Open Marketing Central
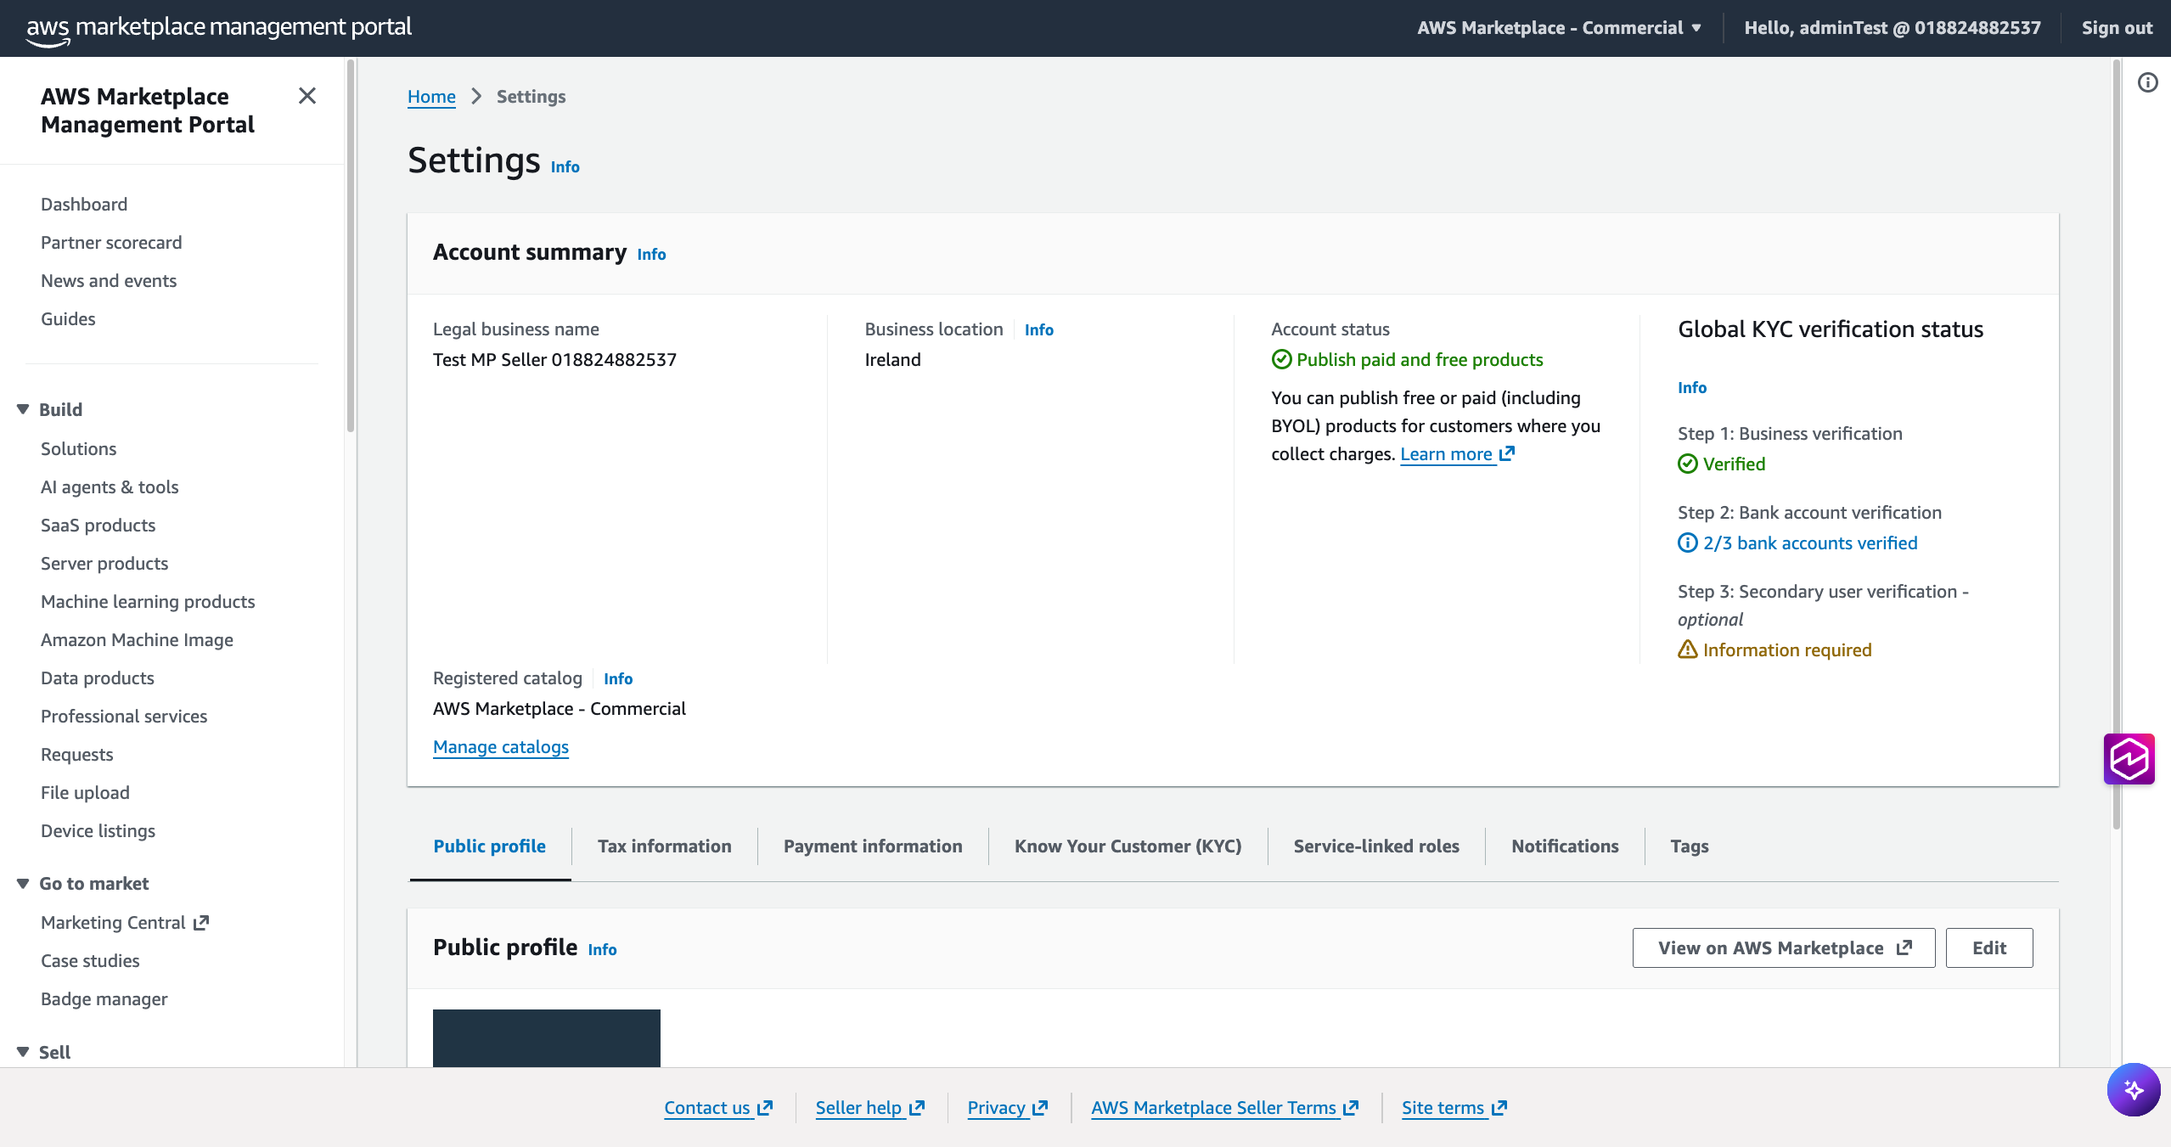This screenshot has width=2171, height=1147. pos(125,922)
